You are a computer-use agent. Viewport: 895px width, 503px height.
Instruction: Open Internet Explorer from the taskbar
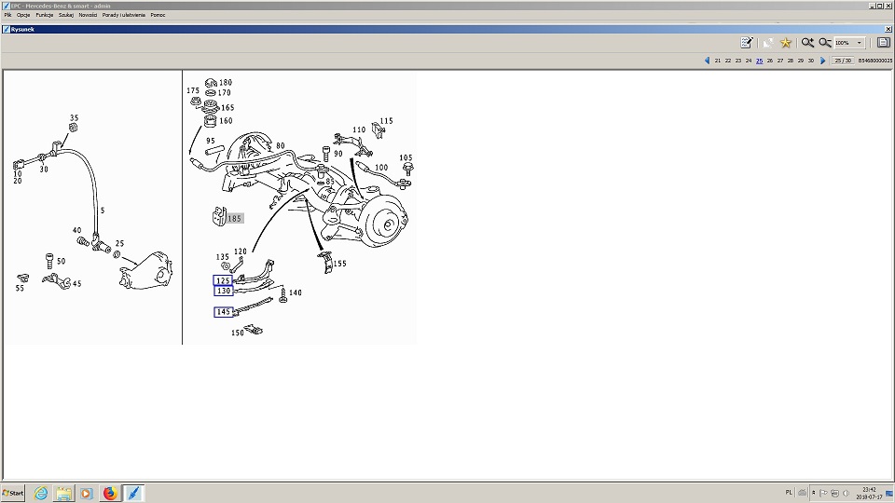coord(41,493)
